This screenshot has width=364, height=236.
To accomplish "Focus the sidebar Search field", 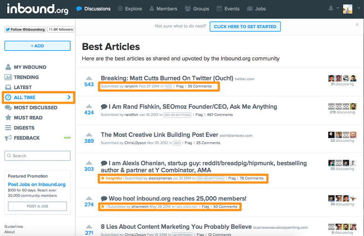I will 37,156.
